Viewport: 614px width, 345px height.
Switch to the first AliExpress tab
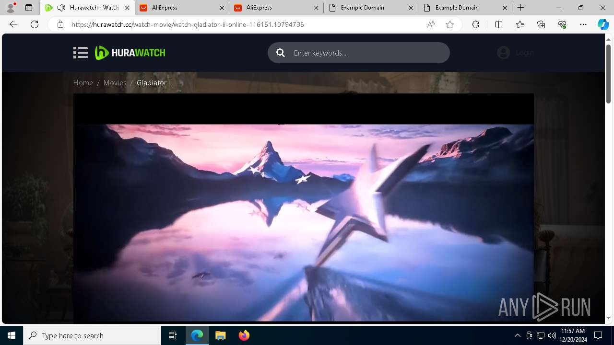(182, 8)
